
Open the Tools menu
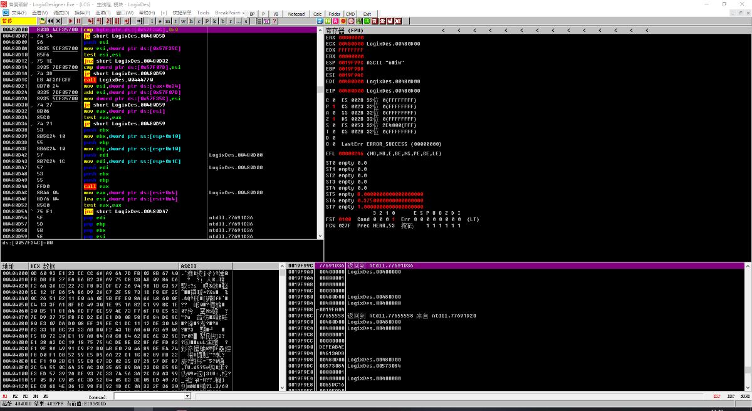(203, 13)
